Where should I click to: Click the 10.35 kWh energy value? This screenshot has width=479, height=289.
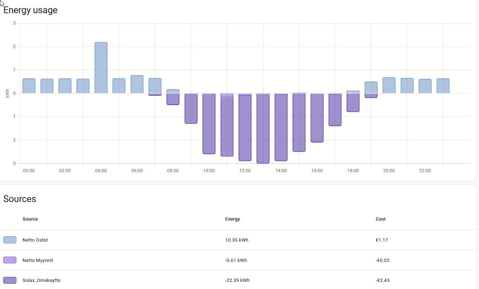pyautogui.click(x=237, y=240)
